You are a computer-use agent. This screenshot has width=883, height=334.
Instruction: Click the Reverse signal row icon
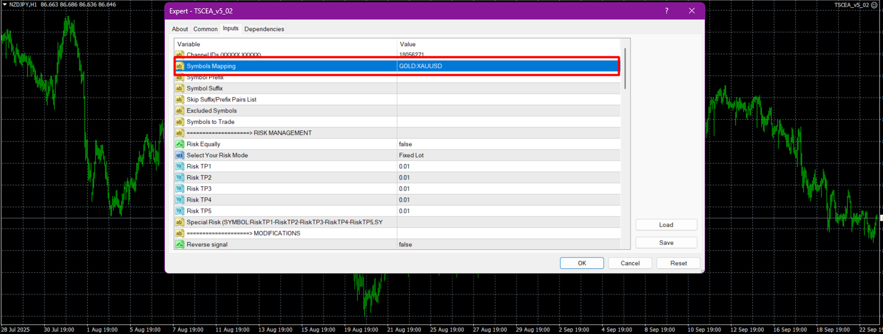click(179, 244)
